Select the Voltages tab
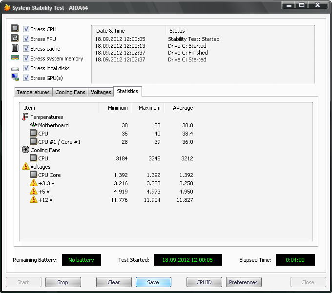This screenshot has height=293, width=332. click(101, 92)
